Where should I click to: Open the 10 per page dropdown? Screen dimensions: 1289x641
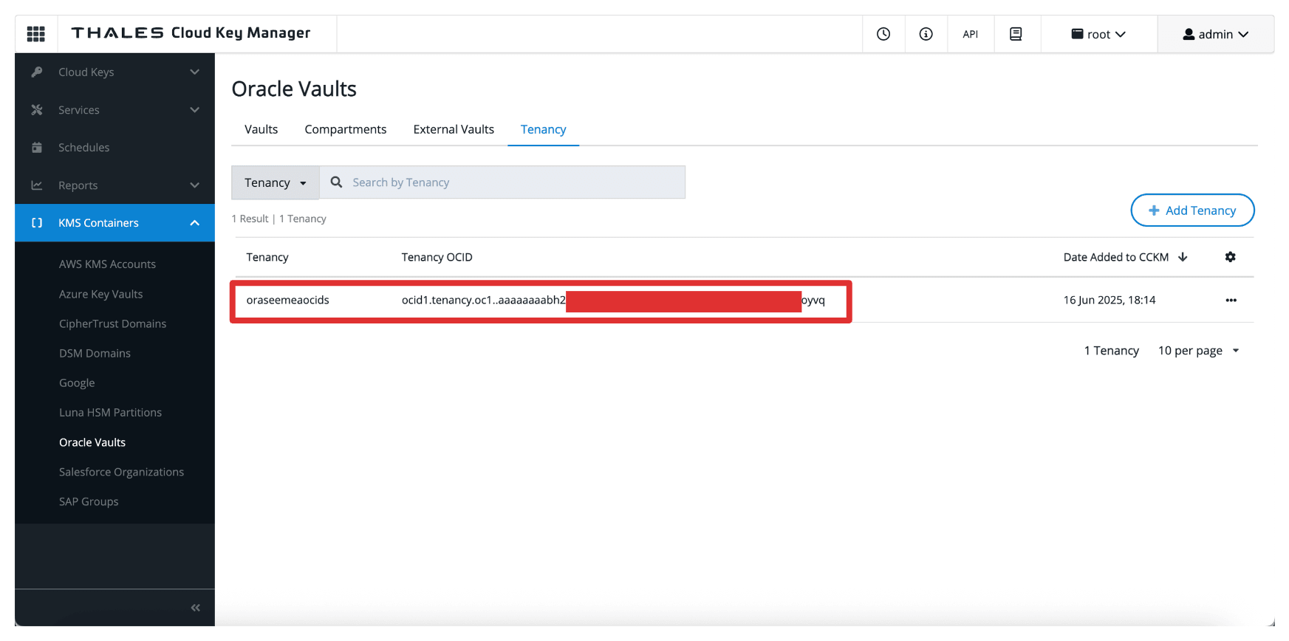(x=1199, y=351)
